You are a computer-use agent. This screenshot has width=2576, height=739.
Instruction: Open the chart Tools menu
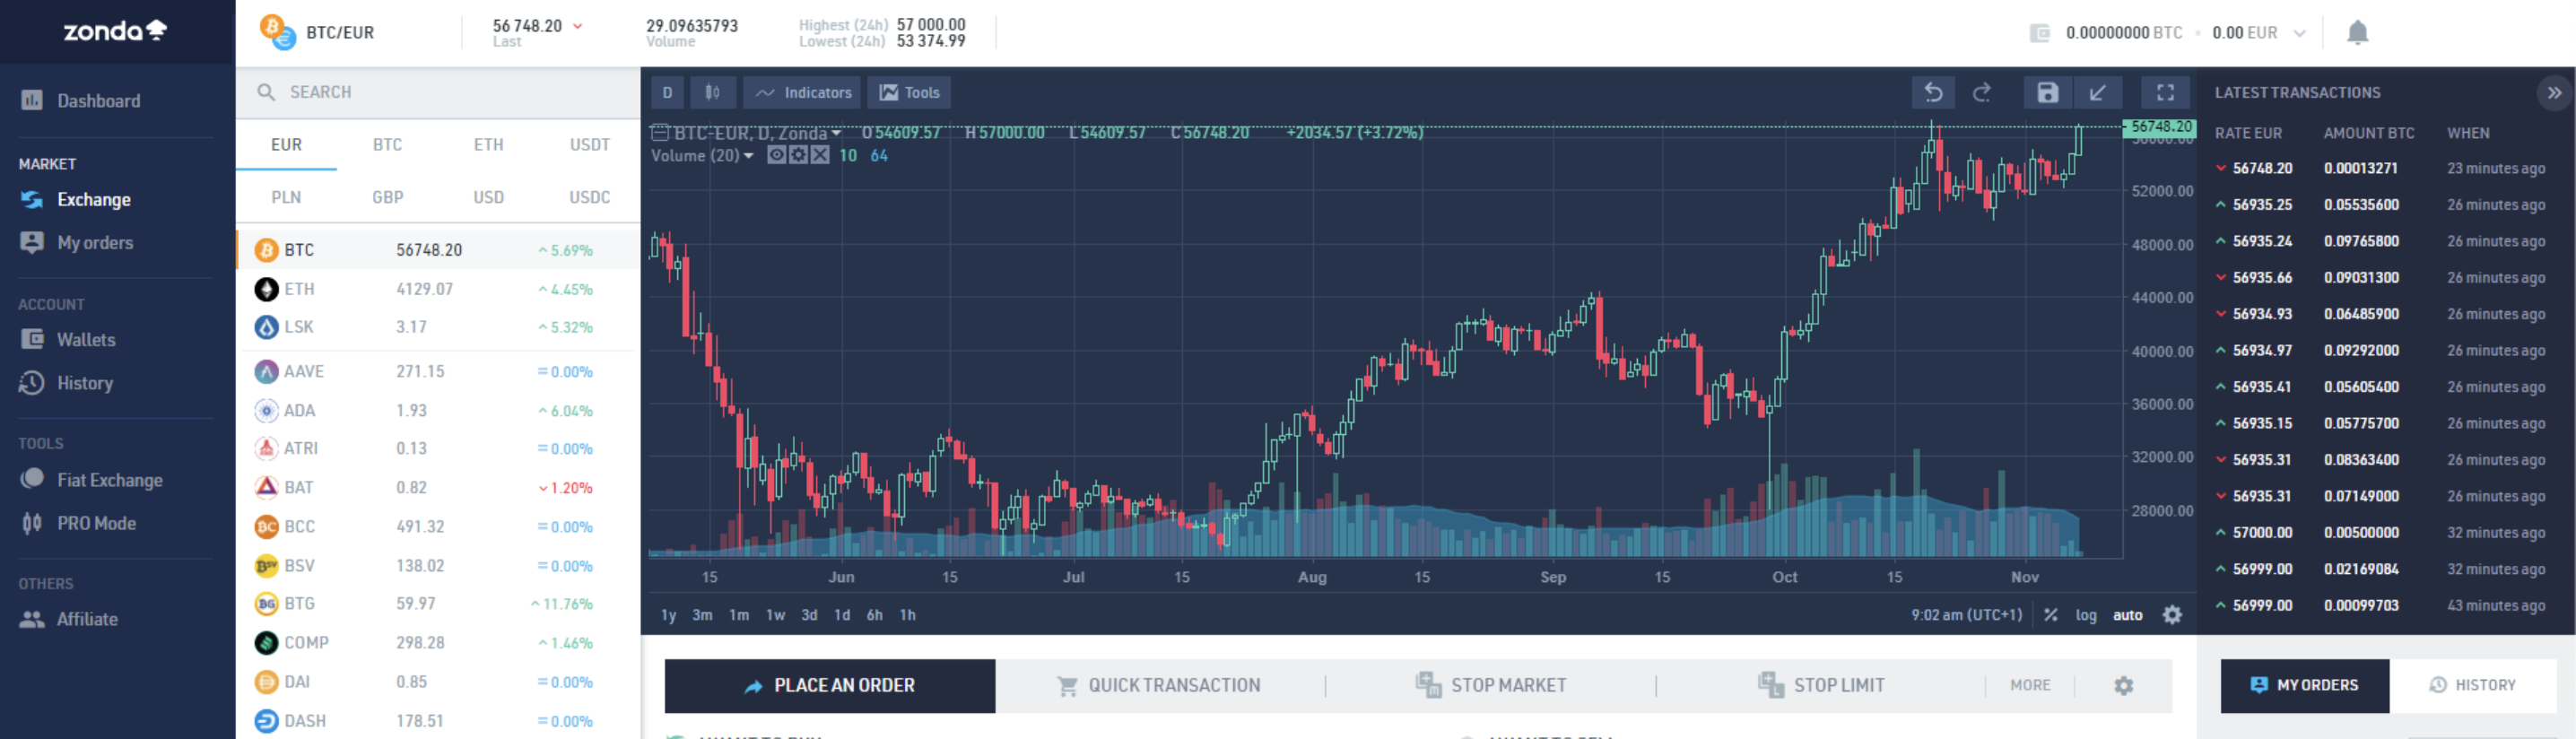pyautogui.click(x=909, y=93)
